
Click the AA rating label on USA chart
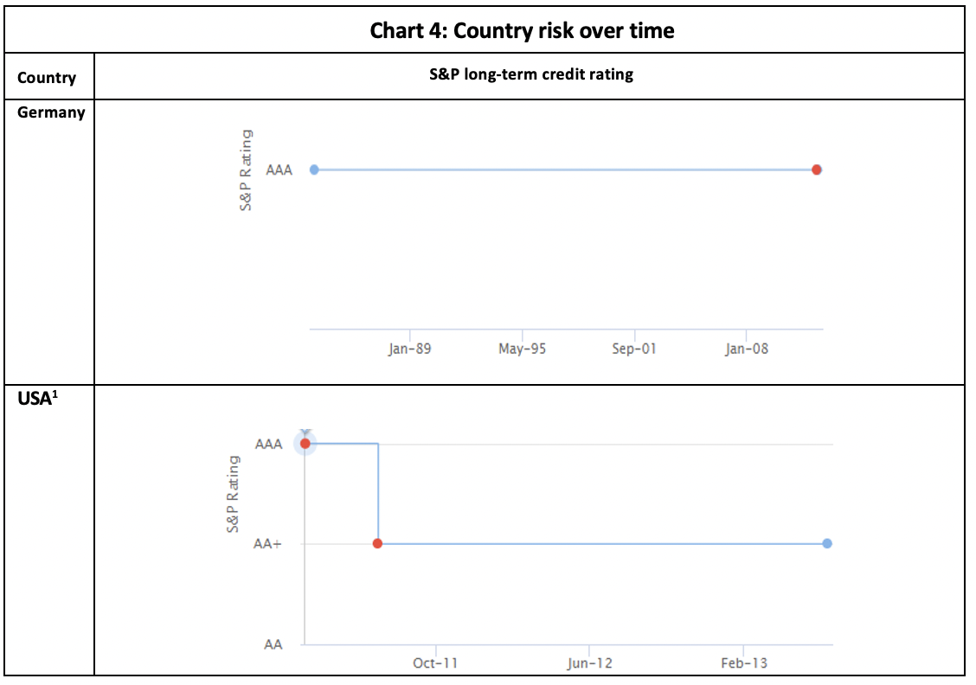(x=273, y=644)
